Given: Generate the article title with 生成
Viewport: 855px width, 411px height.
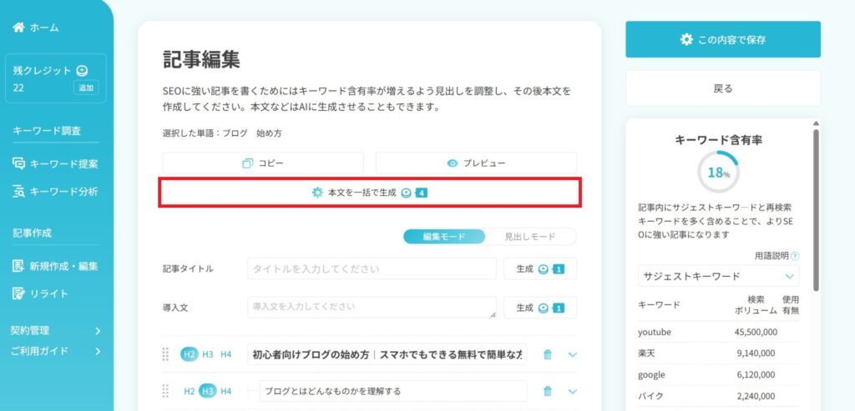Looking at the screenshot, I should pyautogui.click(x=540, y=269).
